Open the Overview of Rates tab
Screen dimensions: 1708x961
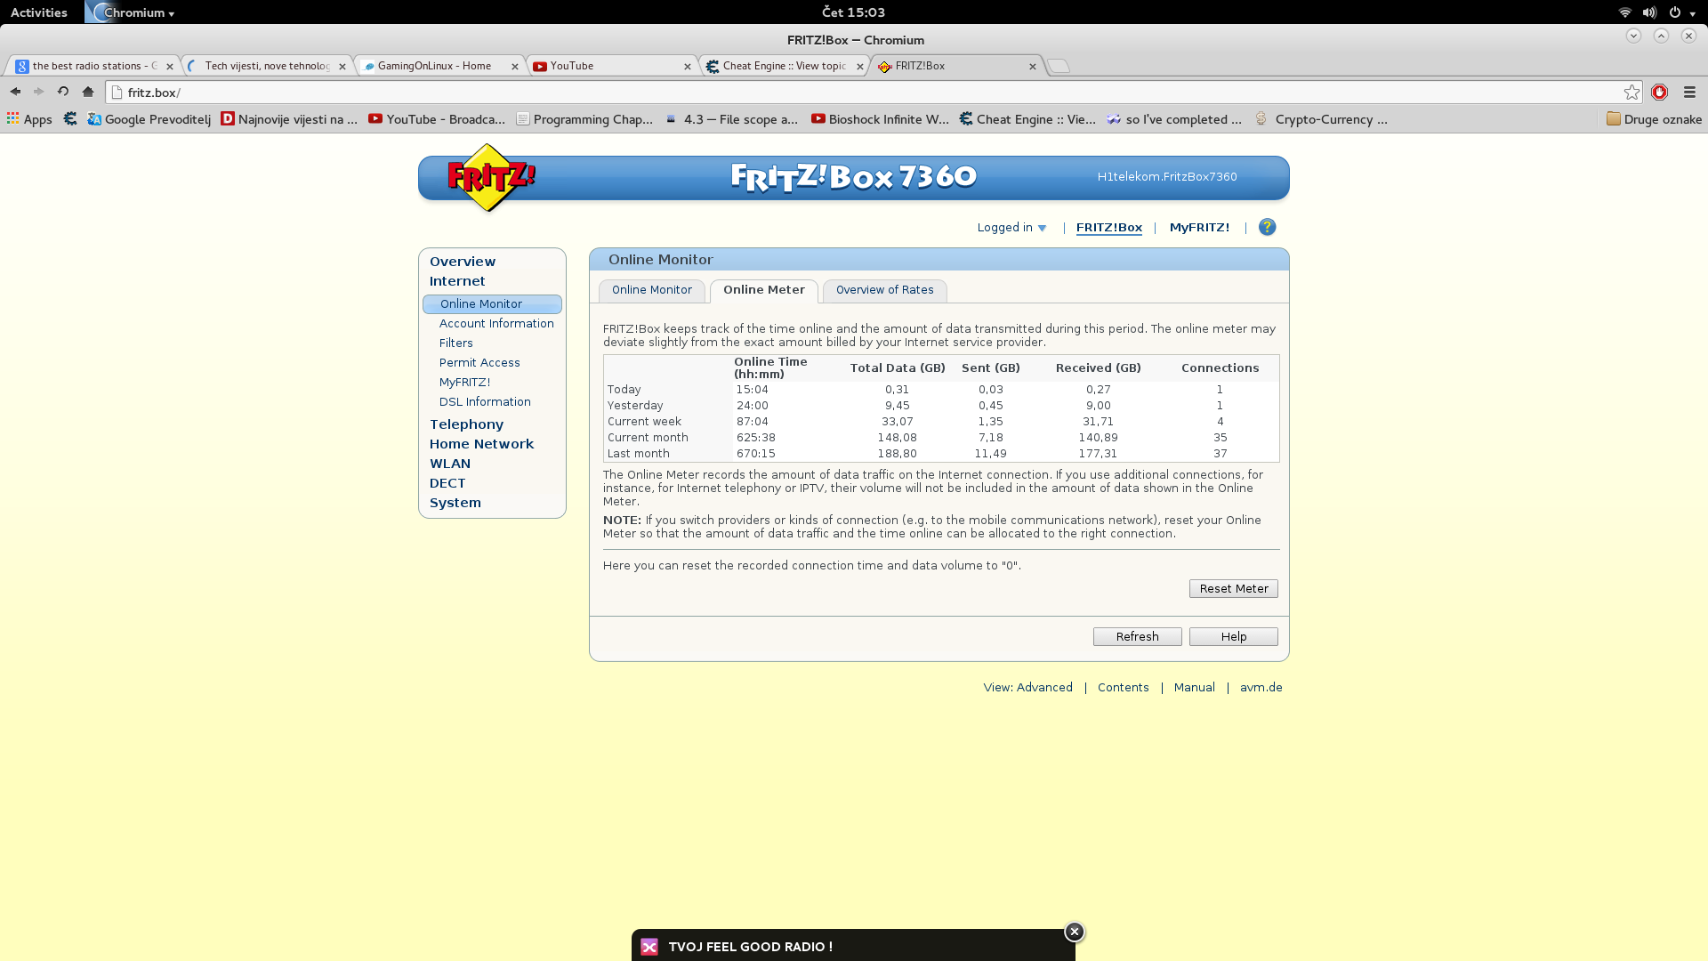point(885,290)
